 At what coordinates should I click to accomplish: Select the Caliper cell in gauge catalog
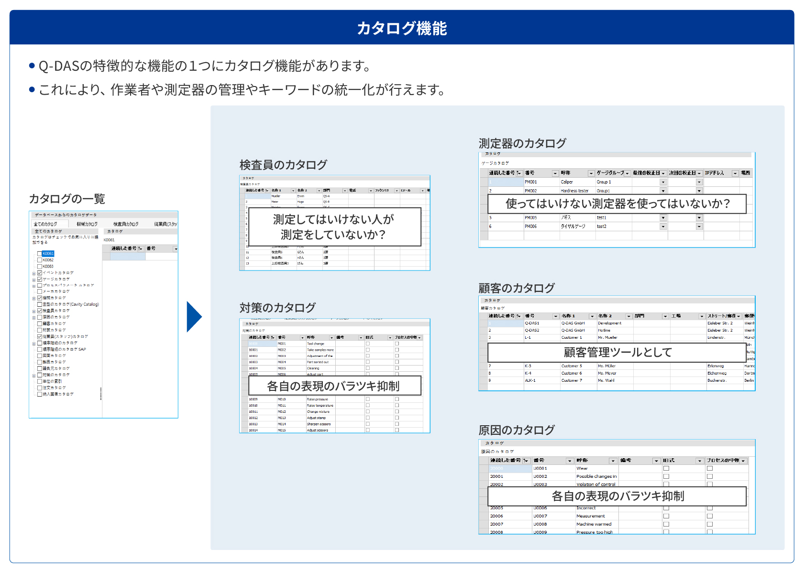(577, 182)
